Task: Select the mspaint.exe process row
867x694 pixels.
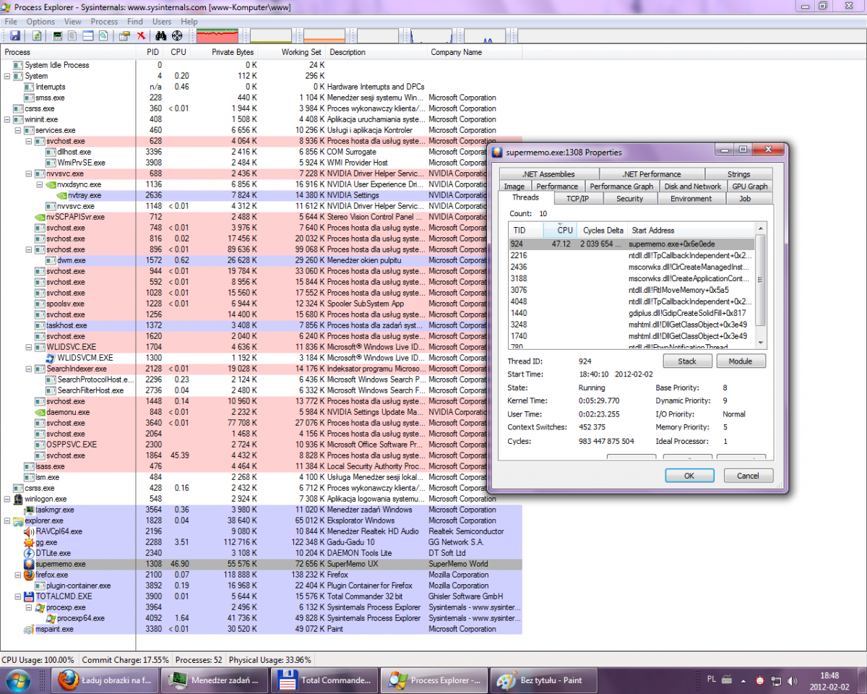Action: [261, 629]
